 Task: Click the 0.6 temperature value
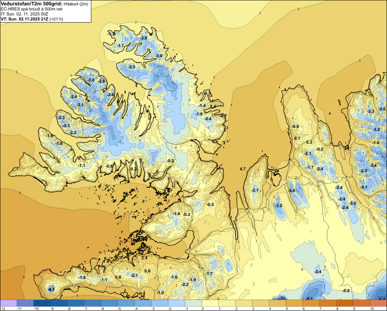click(x=147, y=271)
